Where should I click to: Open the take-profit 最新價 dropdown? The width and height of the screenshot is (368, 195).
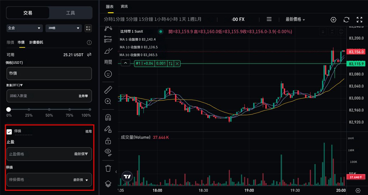point(81,154)
